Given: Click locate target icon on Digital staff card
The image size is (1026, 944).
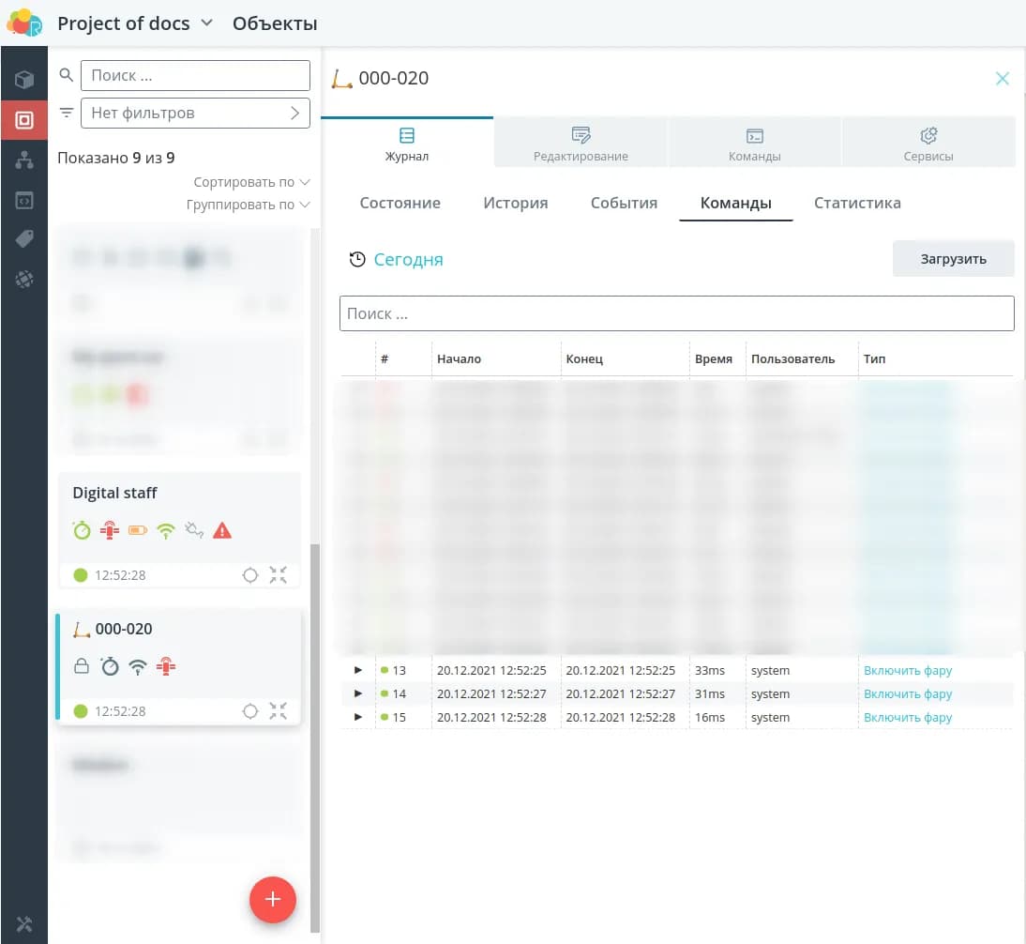Looking at the screenshot, I should point(250,575).
